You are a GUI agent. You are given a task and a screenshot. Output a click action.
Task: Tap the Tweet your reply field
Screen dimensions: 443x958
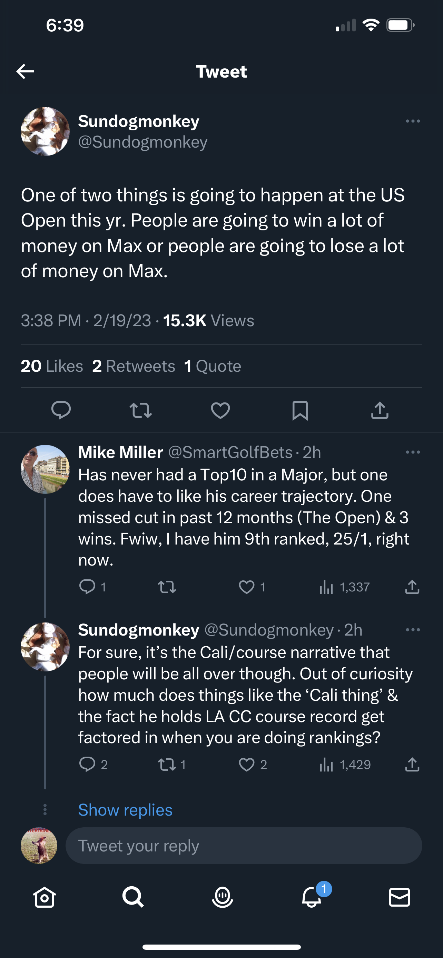point(244,846)
